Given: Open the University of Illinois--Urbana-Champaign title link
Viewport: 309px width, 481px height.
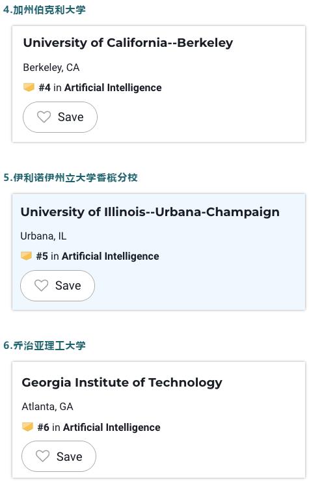Looking at the screenshot, I should coord(150,212).
